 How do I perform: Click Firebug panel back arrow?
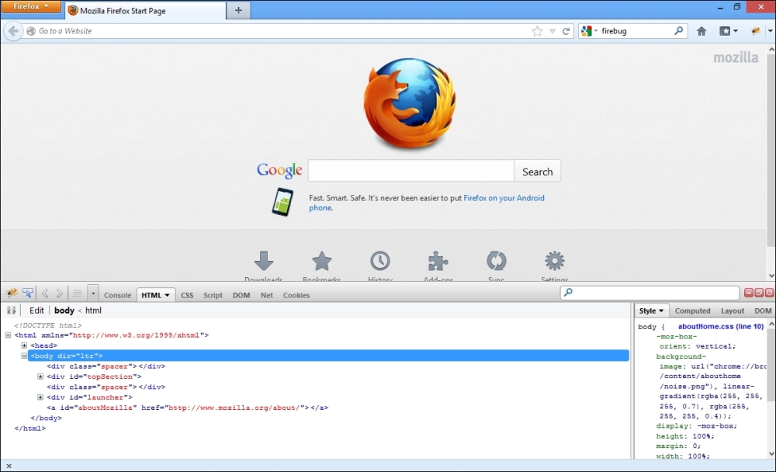click(45, 293)
